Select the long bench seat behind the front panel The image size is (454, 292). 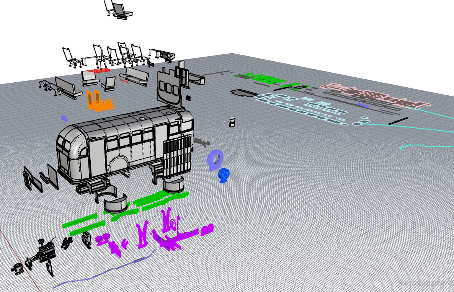pyautogui.click(x=134, y=76)
